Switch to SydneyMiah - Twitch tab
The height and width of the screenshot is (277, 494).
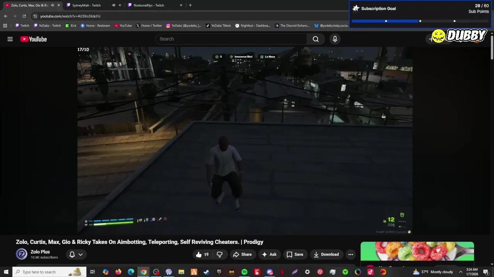86,5
